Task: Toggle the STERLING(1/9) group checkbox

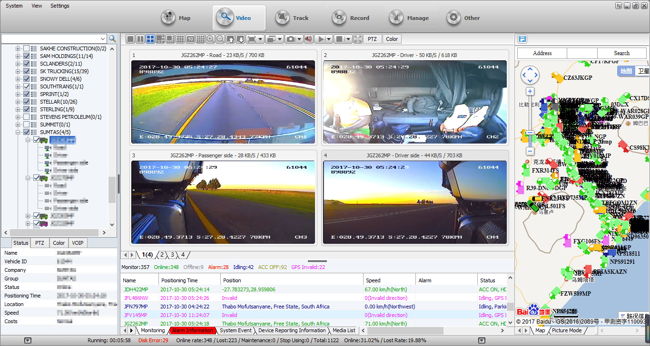Action: tap(26, 109)
